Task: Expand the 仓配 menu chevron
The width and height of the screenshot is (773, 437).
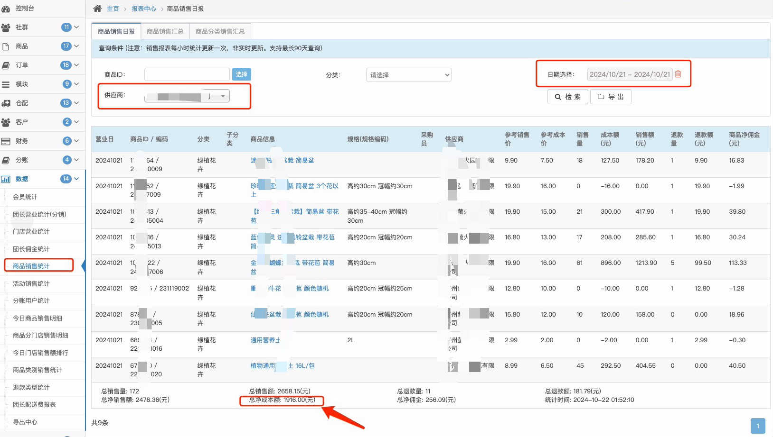Action: tap(76, 103)
